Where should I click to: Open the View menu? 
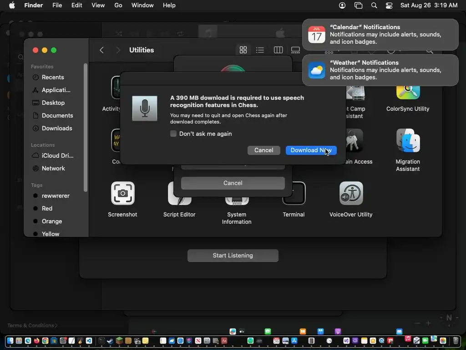pyautogui.click(x=98, y=5)
